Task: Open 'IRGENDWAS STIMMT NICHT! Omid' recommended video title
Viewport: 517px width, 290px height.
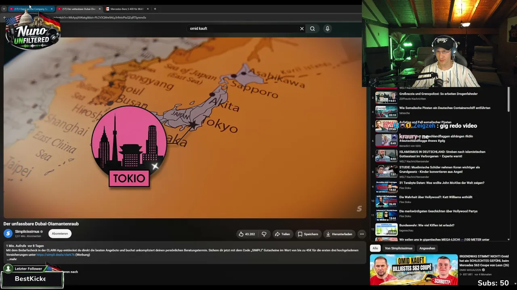Action: tap(484, 261)
